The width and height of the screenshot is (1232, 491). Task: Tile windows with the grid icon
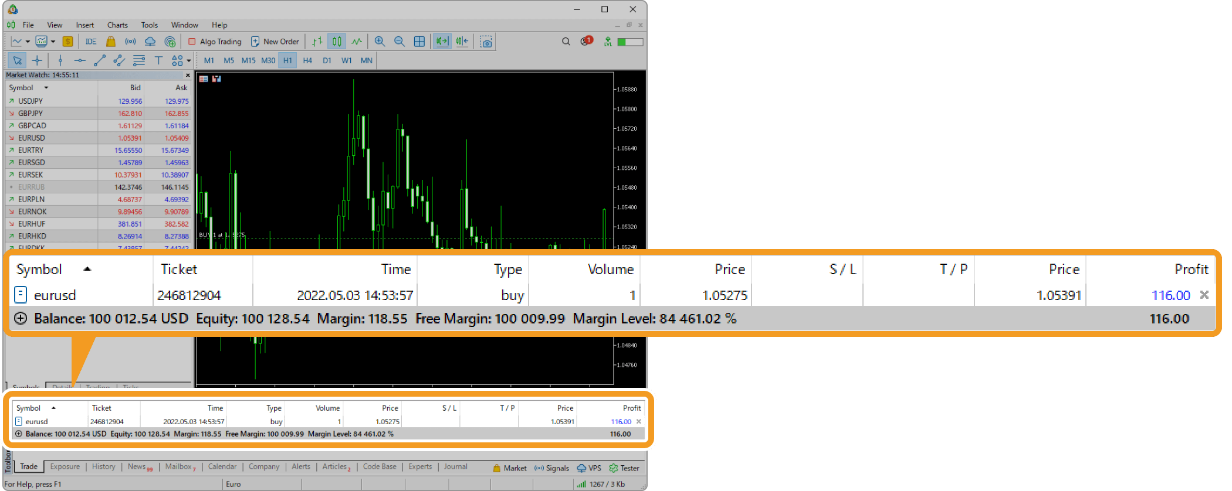419,42
